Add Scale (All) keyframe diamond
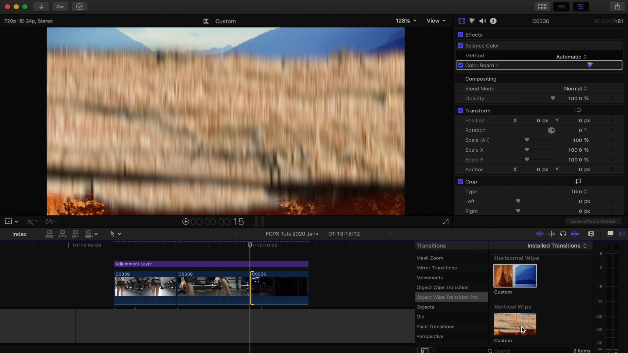 612,140
